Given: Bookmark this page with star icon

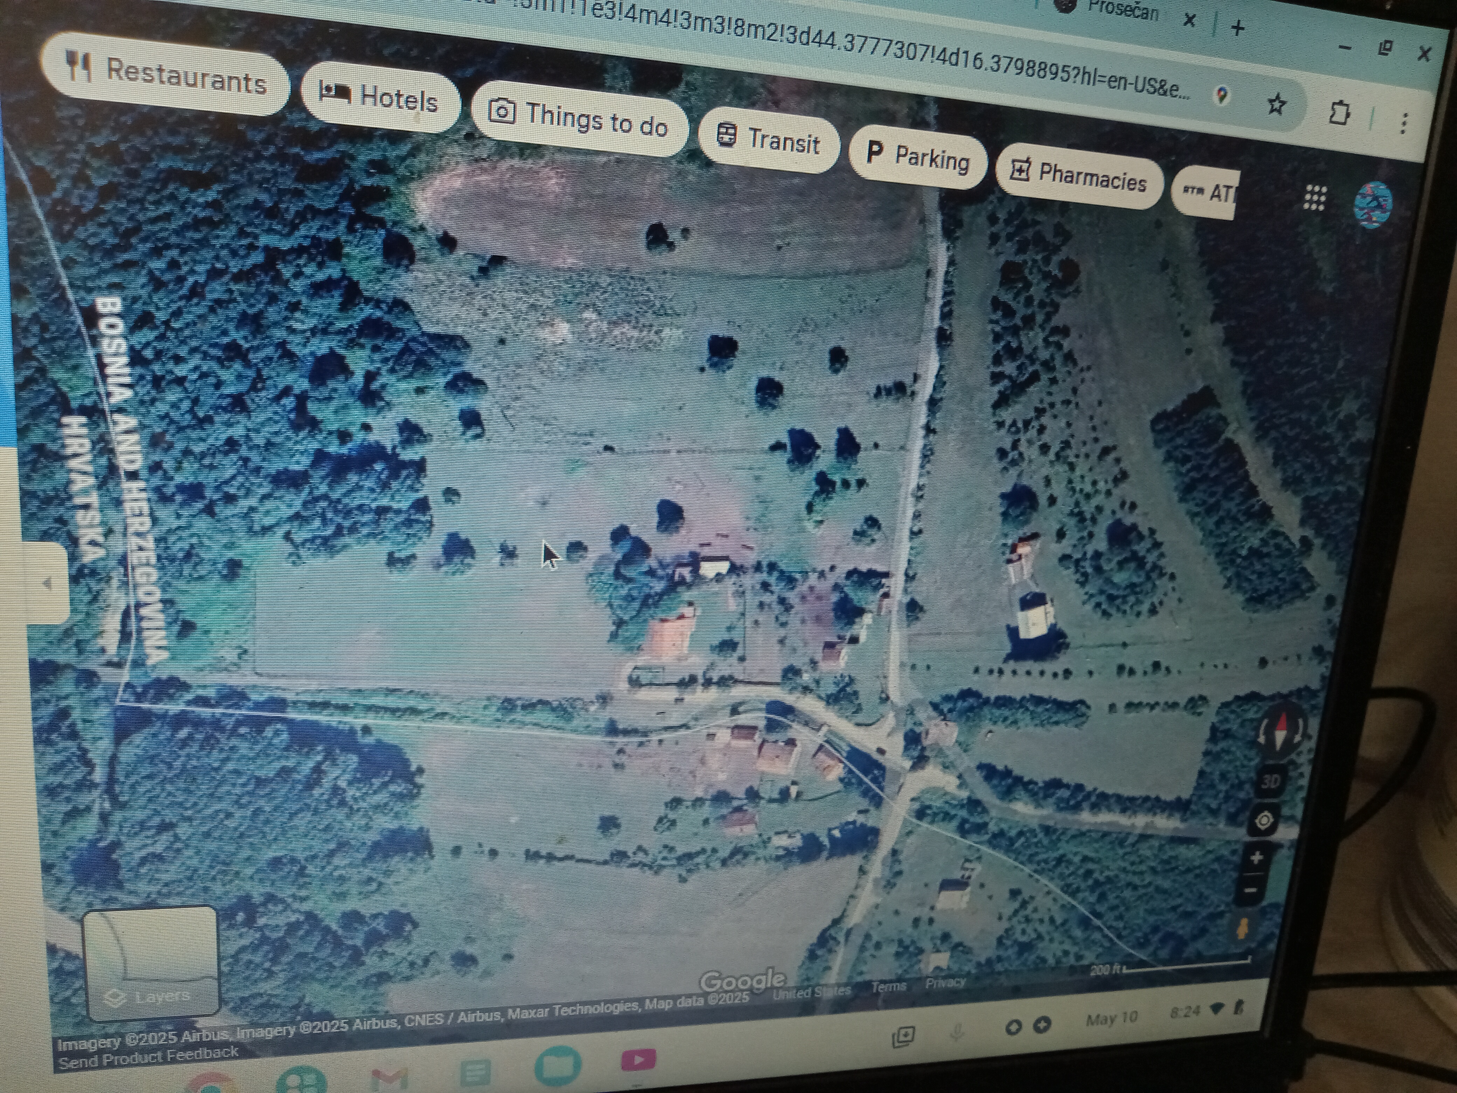Looking at the screenshot, I should [1277, 104].
